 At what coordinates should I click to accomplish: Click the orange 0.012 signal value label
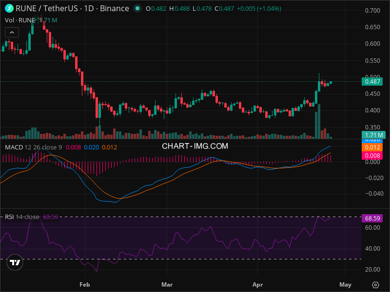click(372, 147)
